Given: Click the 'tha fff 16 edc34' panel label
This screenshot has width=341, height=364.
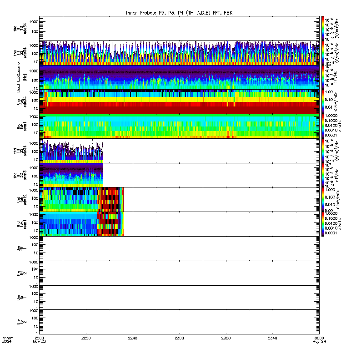Looking at the screenshot, I should tap(20, 28).
